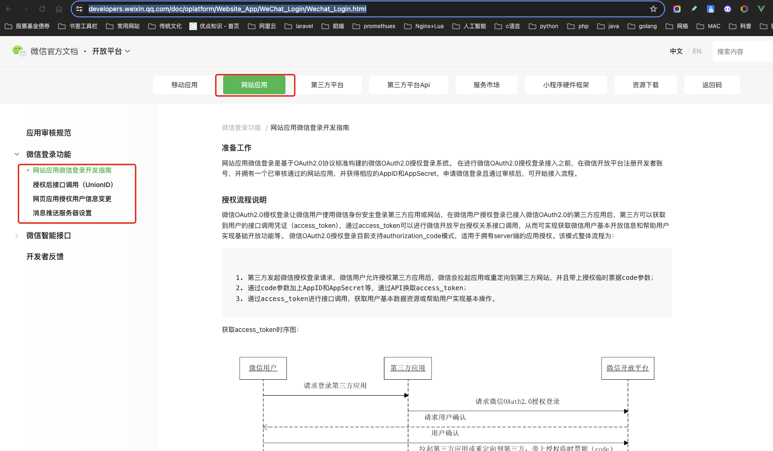Screen dimensions: 773x451
Task: Go to 服务市场 tab
Action: click(x=487, y=85)
